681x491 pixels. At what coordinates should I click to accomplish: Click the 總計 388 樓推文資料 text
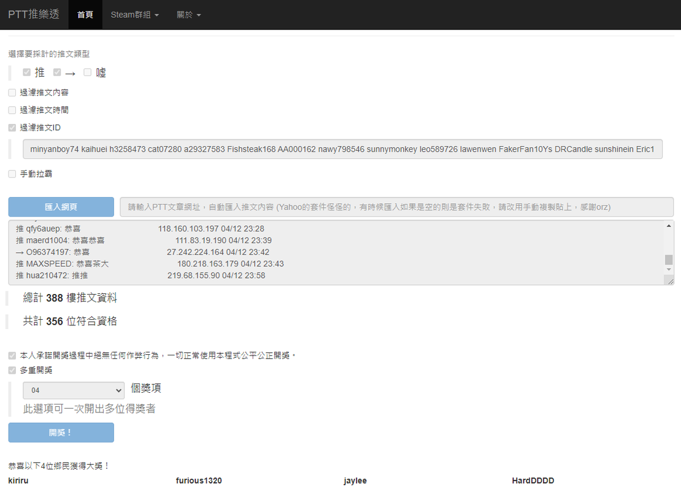point(70,298)
